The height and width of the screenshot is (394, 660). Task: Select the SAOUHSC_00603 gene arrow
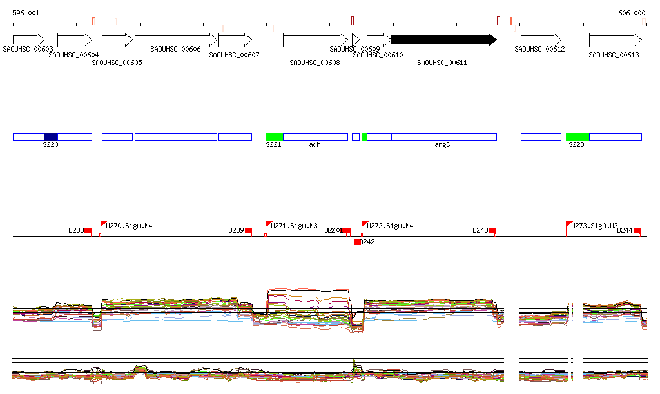tap(28, 40)
